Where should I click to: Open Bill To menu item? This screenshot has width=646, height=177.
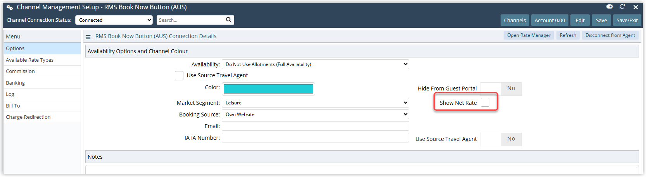point(42,106)
